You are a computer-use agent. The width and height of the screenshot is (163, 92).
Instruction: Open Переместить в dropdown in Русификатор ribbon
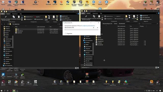click(x=29, y=17)
